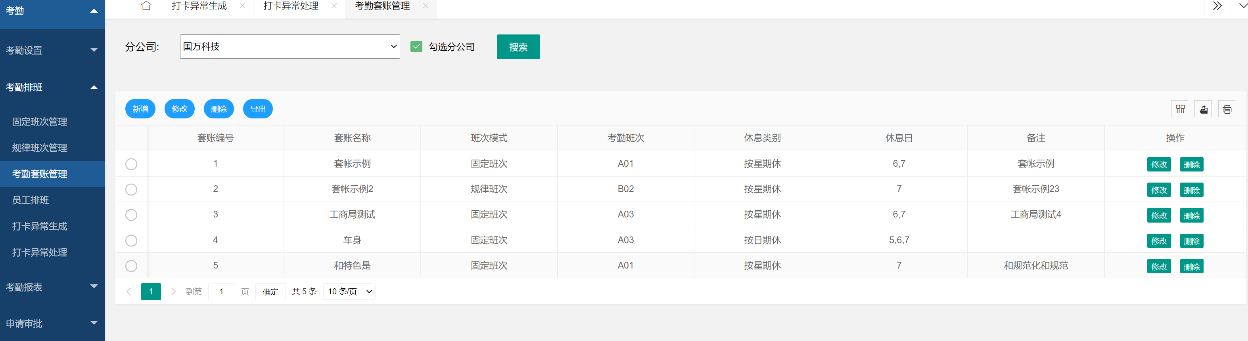Click the table export icon
1248x341 pixels.
pos(1204,109)
